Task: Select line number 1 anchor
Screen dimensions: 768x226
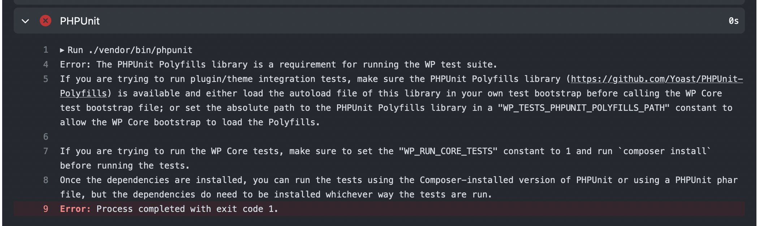Action: pyautogui.click(x=45, y=50)
